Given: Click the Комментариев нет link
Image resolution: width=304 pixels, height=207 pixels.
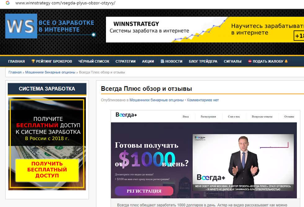Looking at the screenshot, I should click(203, 100).
